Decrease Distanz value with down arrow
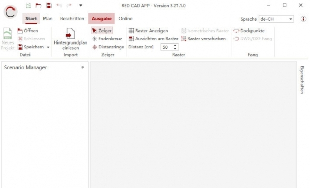This screenshot has height=188, width=310. [175, 49]
